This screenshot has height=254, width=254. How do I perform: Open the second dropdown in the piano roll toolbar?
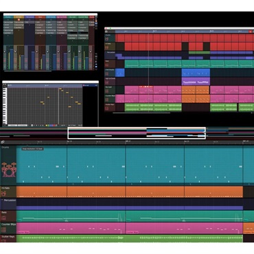coord(23,125)
